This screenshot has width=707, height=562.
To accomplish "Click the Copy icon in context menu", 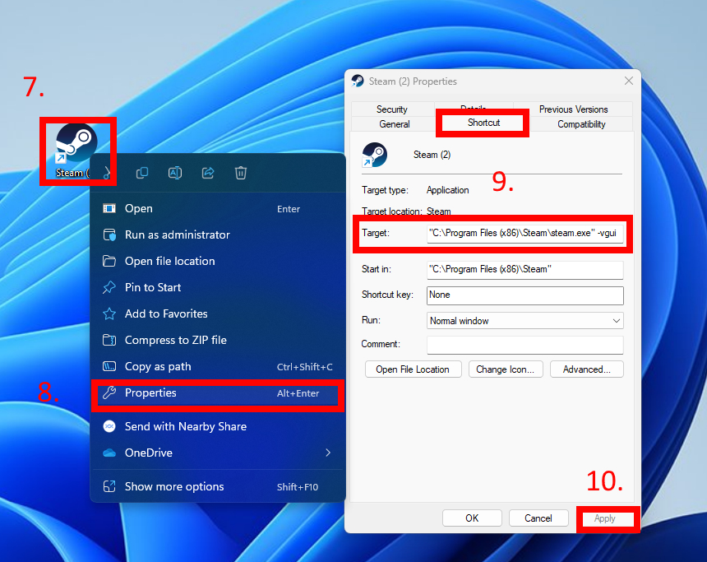I will coord(142,173).
